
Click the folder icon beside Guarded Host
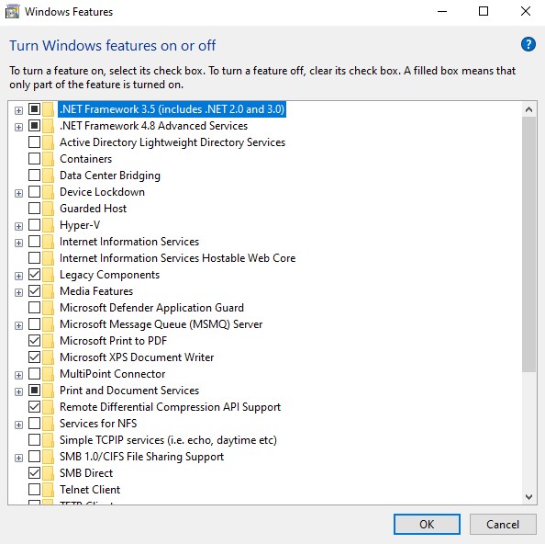click(x=49, y=209)
